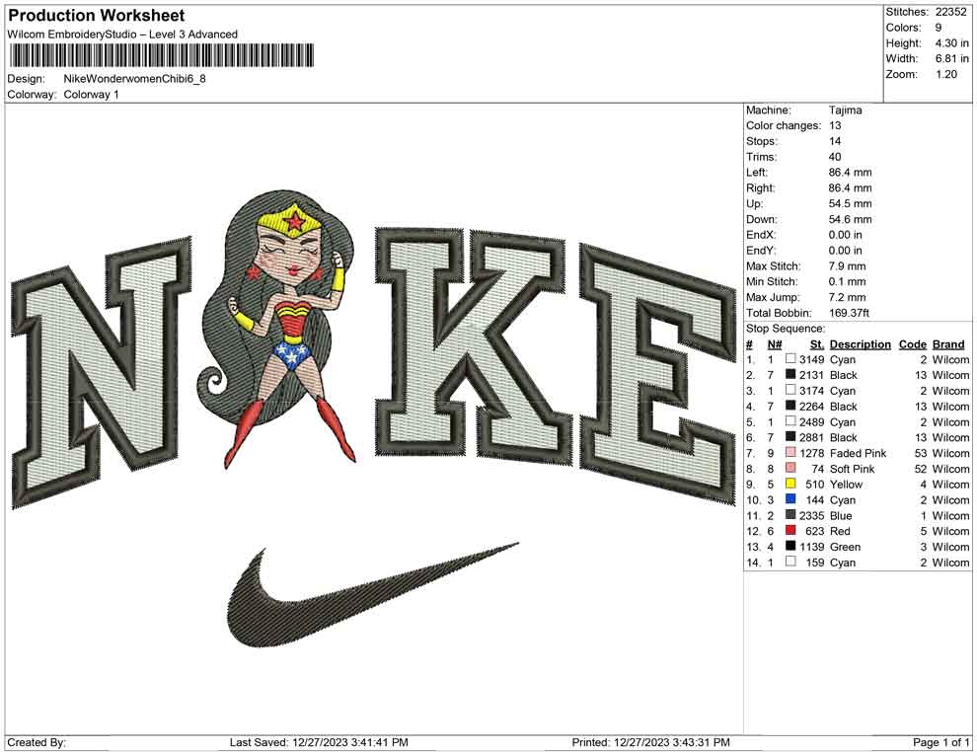Click the Trims value '40'

tap(835, 156)
